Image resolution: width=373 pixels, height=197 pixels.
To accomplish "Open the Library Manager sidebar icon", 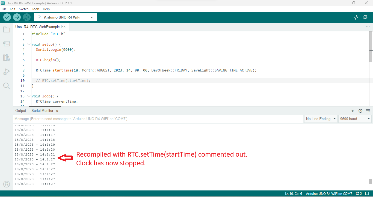I will (7, 58).
